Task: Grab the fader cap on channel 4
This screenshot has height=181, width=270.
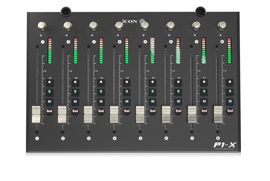Action: 114,114
